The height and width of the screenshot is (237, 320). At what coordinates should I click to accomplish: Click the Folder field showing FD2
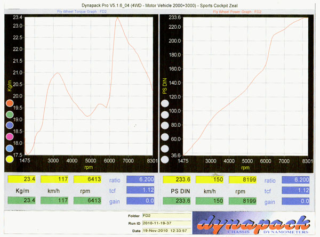pyautogui.click(x=166, y=216)
